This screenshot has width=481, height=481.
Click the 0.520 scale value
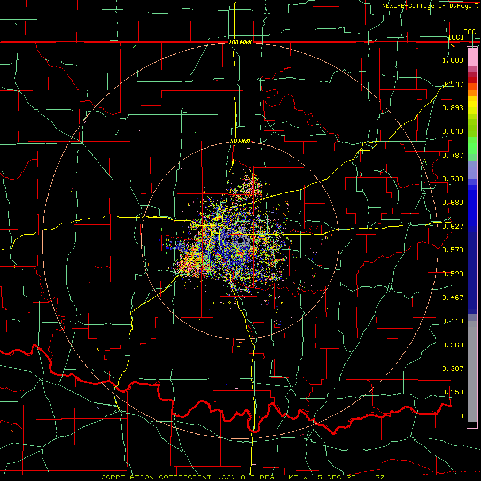[453, 274]
